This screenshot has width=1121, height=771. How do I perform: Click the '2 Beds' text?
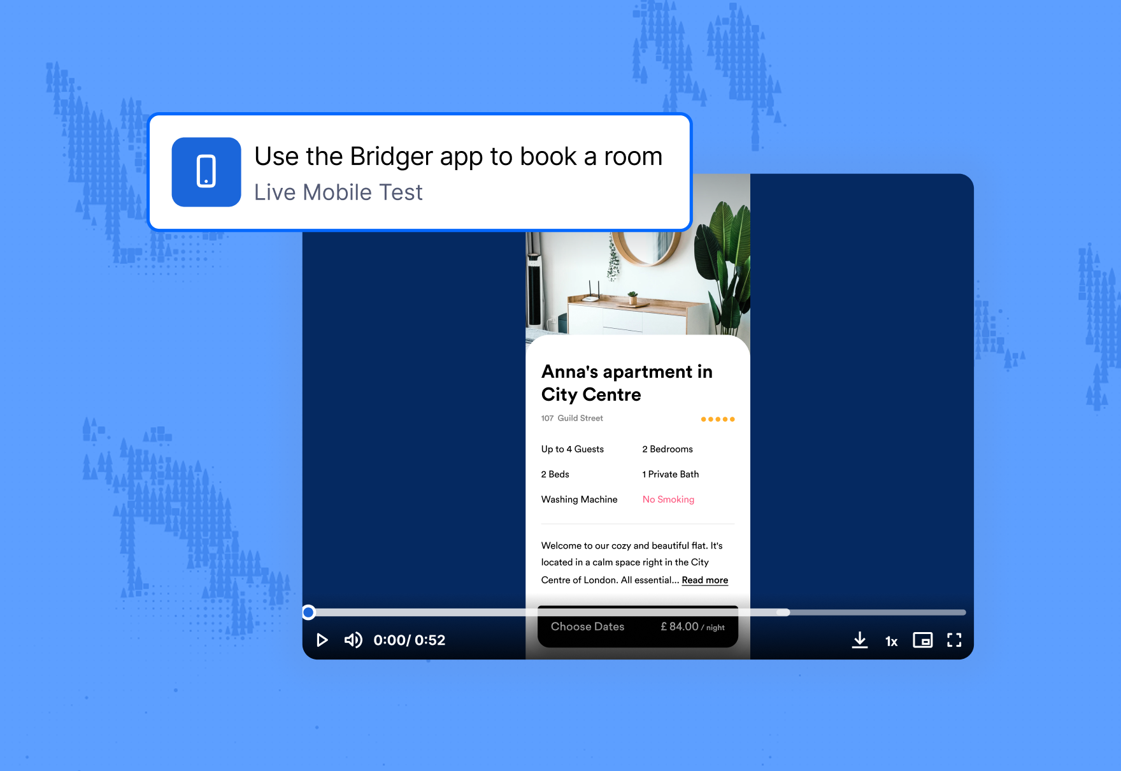[555, 474]
